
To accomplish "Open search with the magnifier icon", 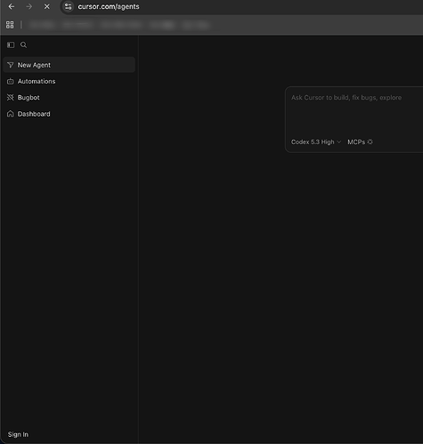I will 23,44.
